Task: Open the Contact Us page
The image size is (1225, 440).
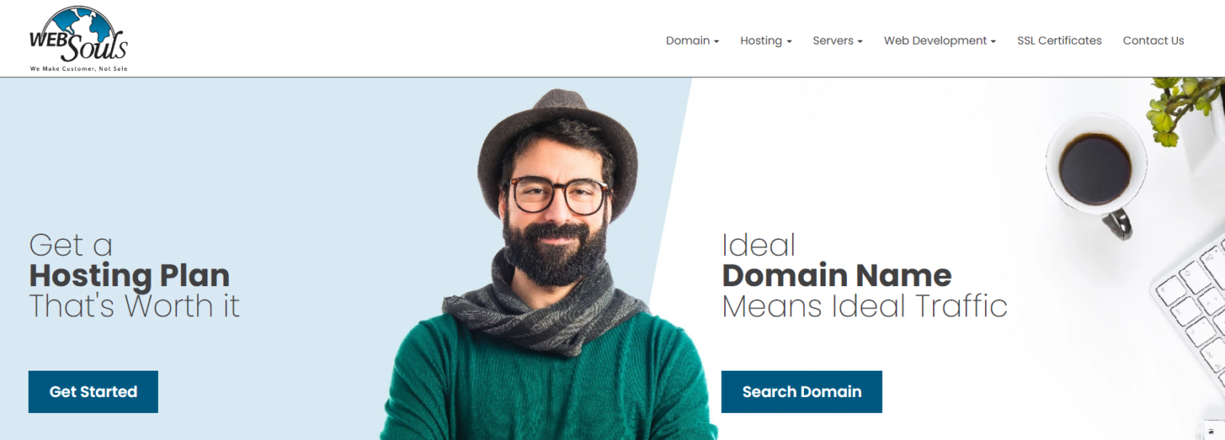Action: pos(1153,41)
